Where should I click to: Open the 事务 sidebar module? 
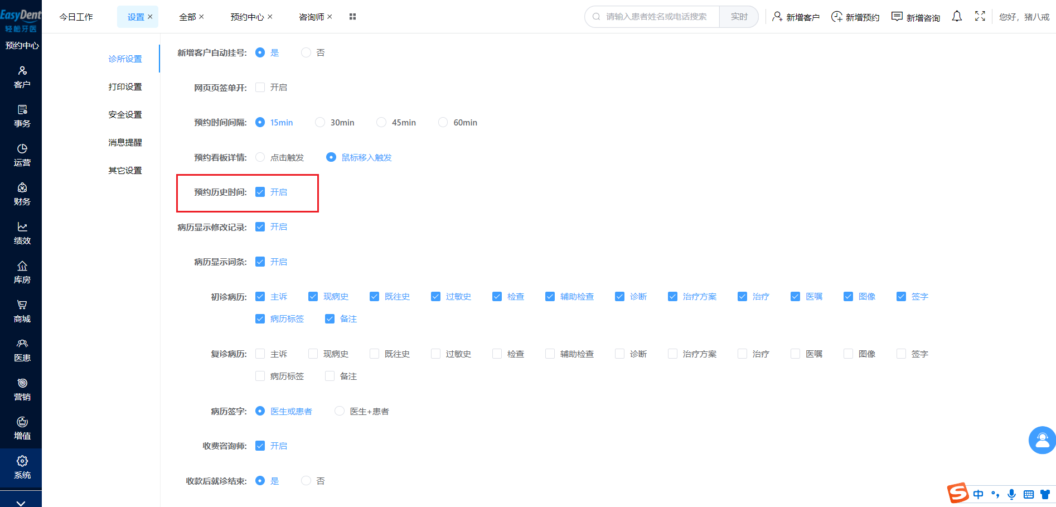(22, 116)
